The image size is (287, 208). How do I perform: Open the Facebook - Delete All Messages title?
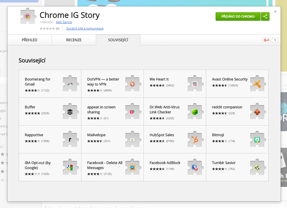105,165
